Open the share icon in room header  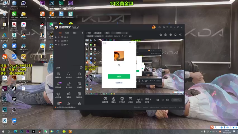click(180, 35)
